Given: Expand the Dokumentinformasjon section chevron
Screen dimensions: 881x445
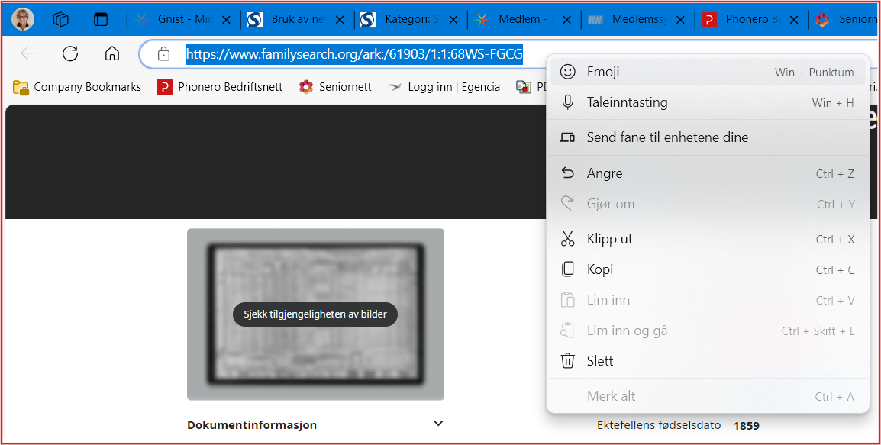Looking at the screenshot, I should (437, 424).
